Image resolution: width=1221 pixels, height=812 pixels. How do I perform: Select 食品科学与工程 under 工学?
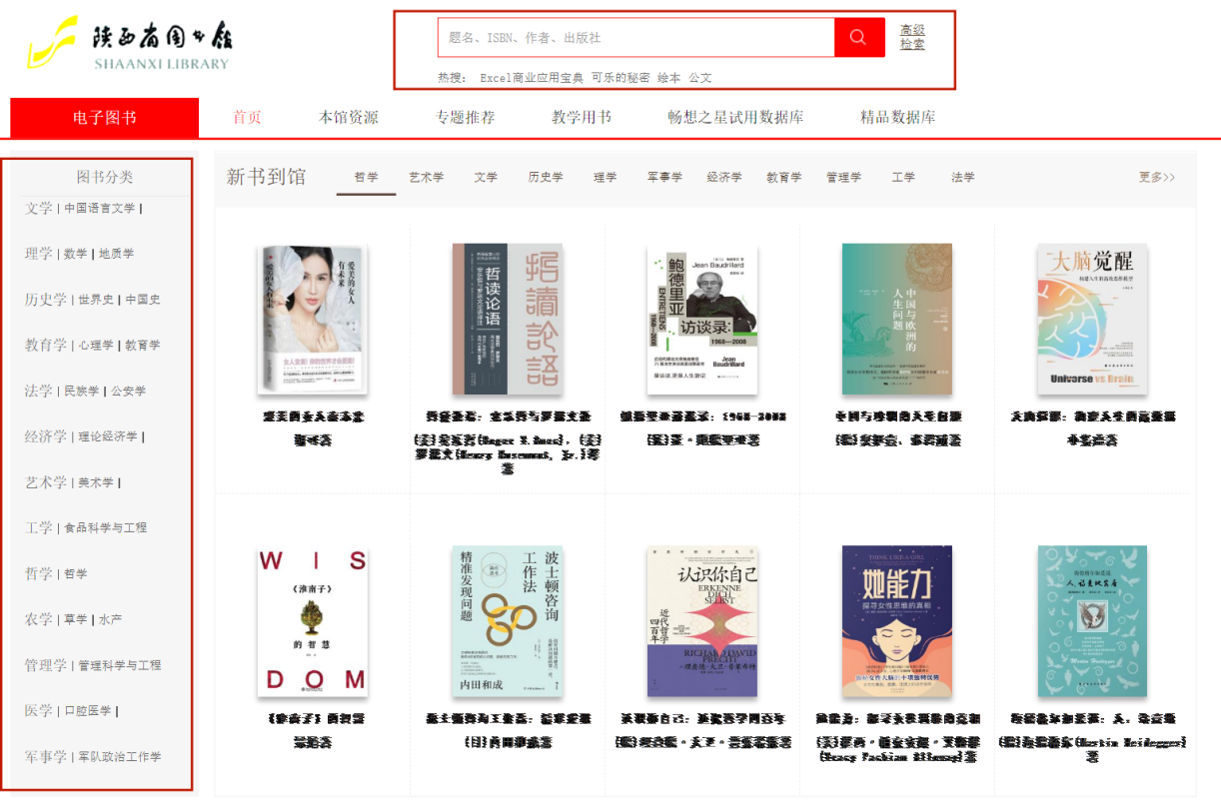click(x=105, y=527)
